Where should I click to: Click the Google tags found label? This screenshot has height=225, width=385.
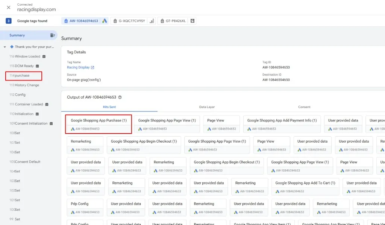point(32,21)
